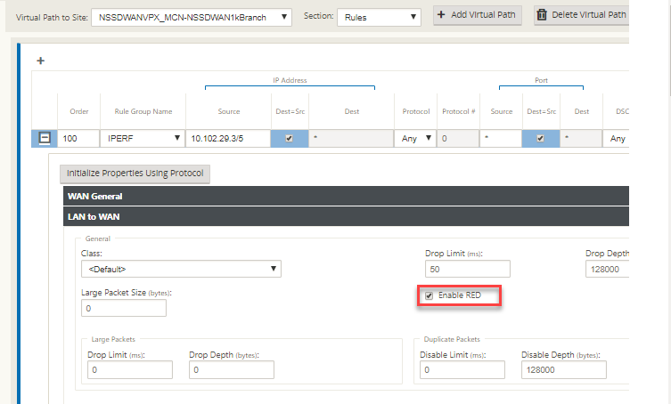This screenshot has height=404, width=671.
Task: Click the Large Packet Size input field
Action: [124, 308]
